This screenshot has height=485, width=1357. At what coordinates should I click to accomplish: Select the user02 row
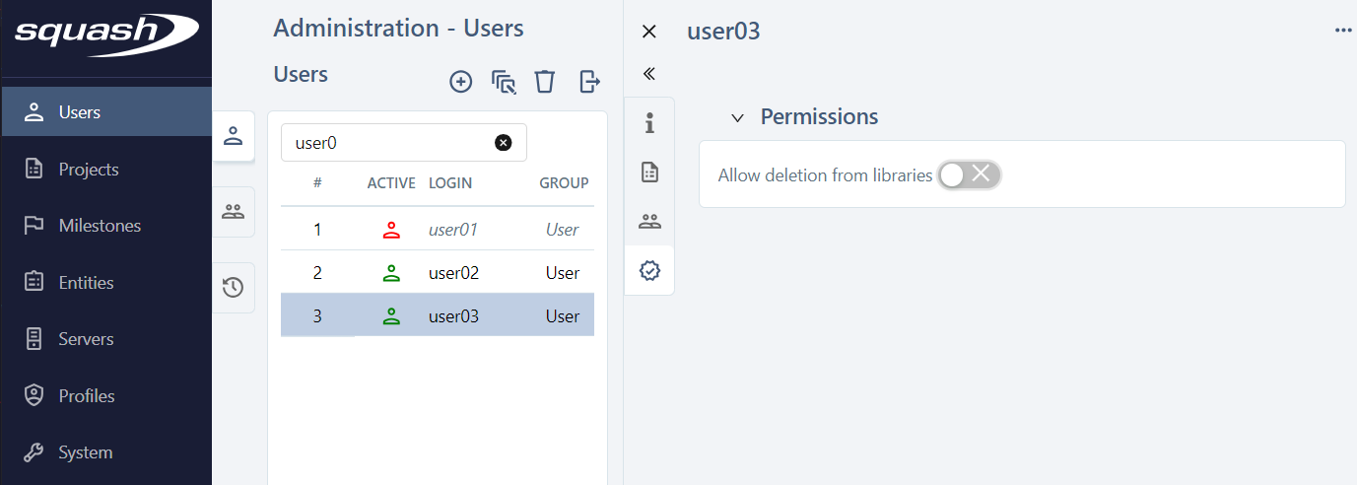pos(453,273)
